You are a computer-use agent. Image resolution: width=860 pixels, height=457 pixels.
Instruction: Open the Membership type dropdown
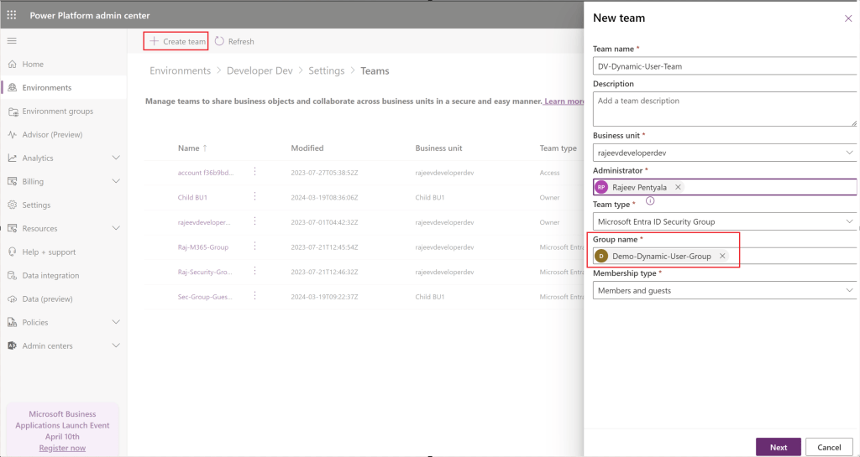pos(848,290)
